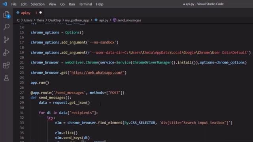253x142 pixels.
Task: Click line number 21 in the gutter
Action: [x=22, y=62]
